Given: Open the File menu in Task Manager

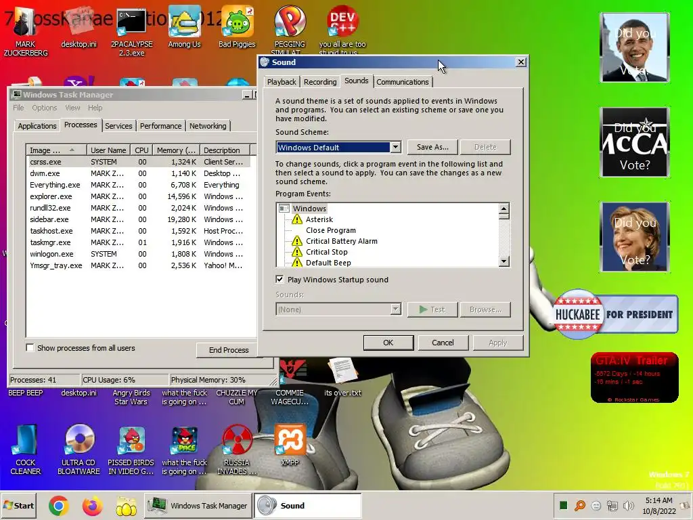Looking at the screenshot, I should pyautogui.click(x=18, y=108).
